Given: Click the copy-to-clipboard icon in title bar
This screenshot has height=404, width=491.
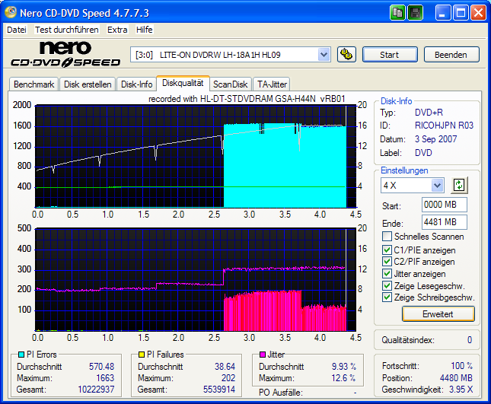Looking at the screenshot, I should (x=398, y=13).
